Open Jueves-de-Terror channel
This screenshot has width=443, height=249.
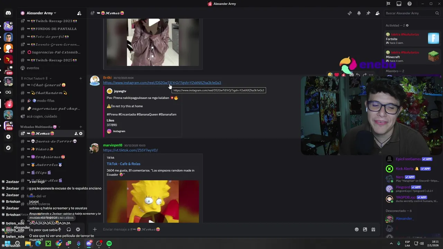click(51, 141)
